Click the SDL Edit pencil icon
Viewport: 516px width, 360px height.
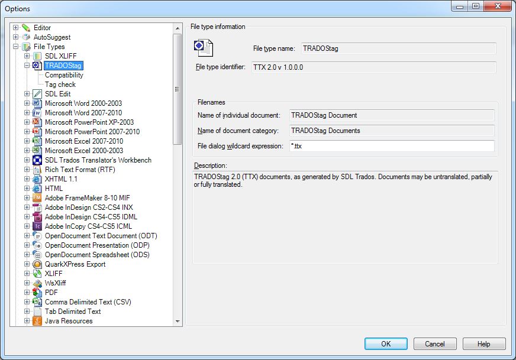click(37, 94)
